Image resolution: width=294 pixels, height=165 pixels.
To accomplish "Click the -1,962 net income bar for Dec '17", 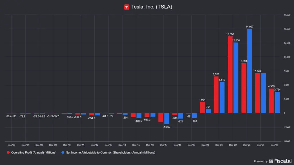I will (167, 119).
